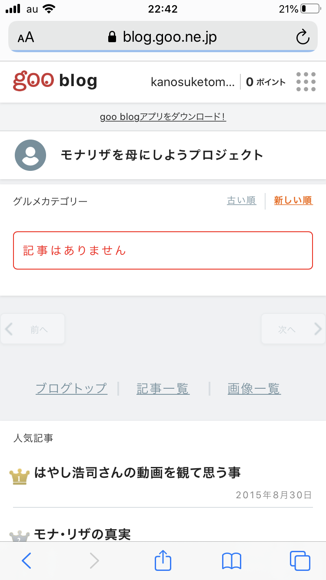View the 0 ポイント points balance
This screenshot has width=326, height=580.
pos(266,82)
